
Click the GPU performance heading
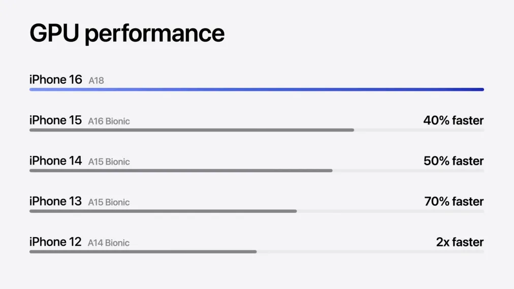127,34
